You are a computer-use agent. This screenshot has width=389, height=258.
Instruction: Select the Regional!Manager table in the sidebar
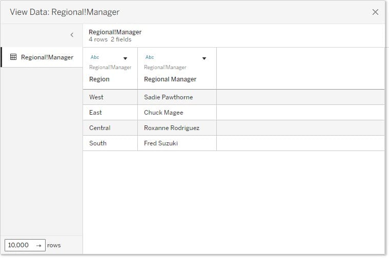click(x=47, y=57)
